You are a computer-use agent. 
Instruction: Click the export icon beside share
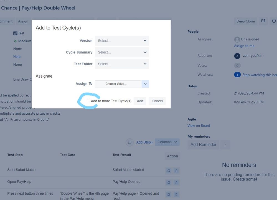[x=274, y=21]
